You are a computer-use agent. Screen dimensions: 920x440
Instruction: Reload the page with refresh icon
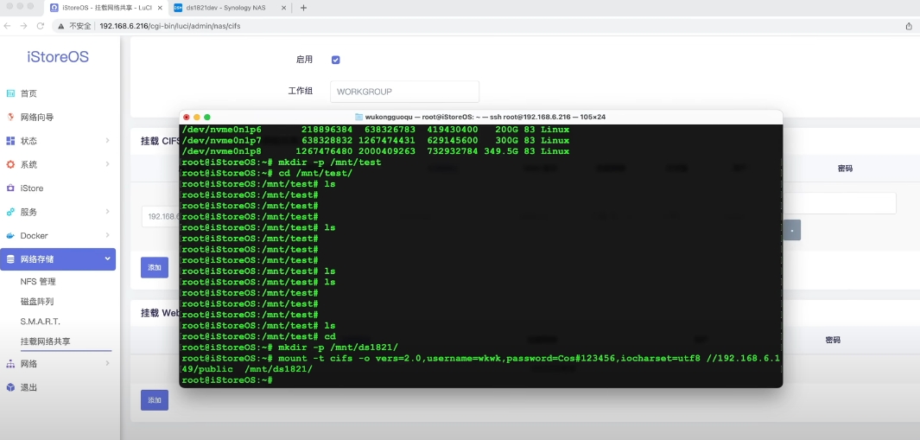coord(40,26)
